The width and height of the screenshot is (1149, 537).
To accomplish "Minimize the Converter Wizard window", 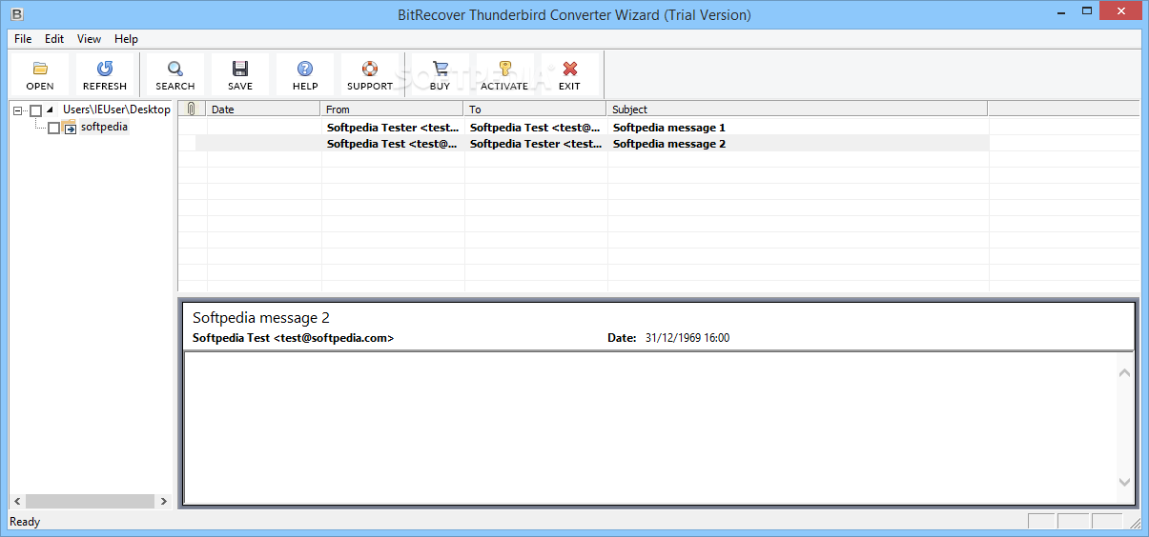I will [1063, 13].
